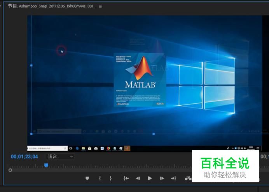
Task: Open the Program monitor panel menu
Action: (x=100, y=6)
